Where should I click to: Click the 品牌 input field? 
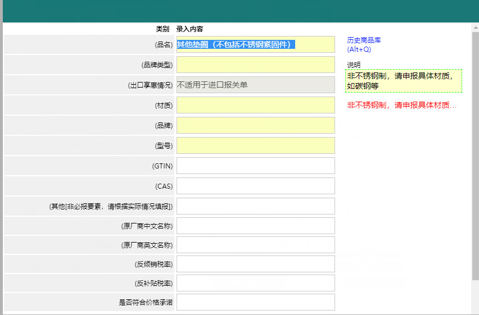[x=256, y=125]
